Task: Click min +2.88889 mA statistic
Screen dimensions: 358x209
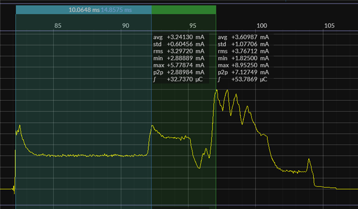Action: [x=179, y=58]
